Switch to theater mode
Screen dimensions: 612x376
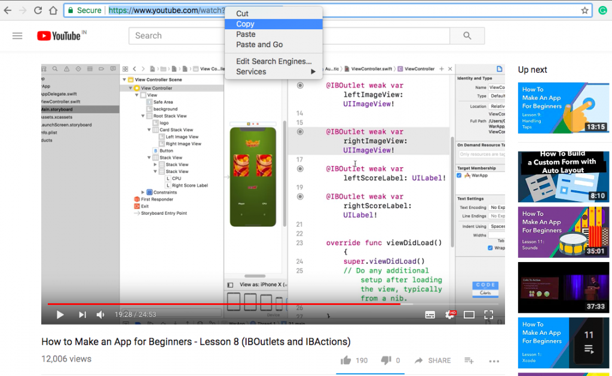469,315
